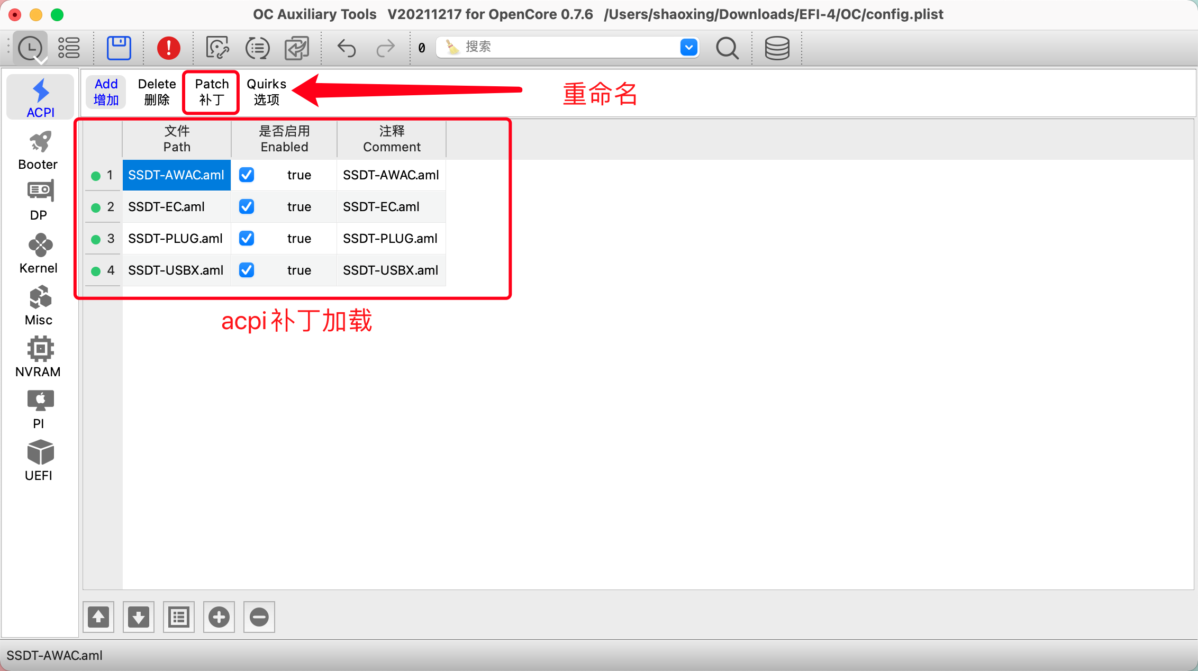The image size is (1198, 671).
Task: Click the minus remove row button
Action: [259, 616]
